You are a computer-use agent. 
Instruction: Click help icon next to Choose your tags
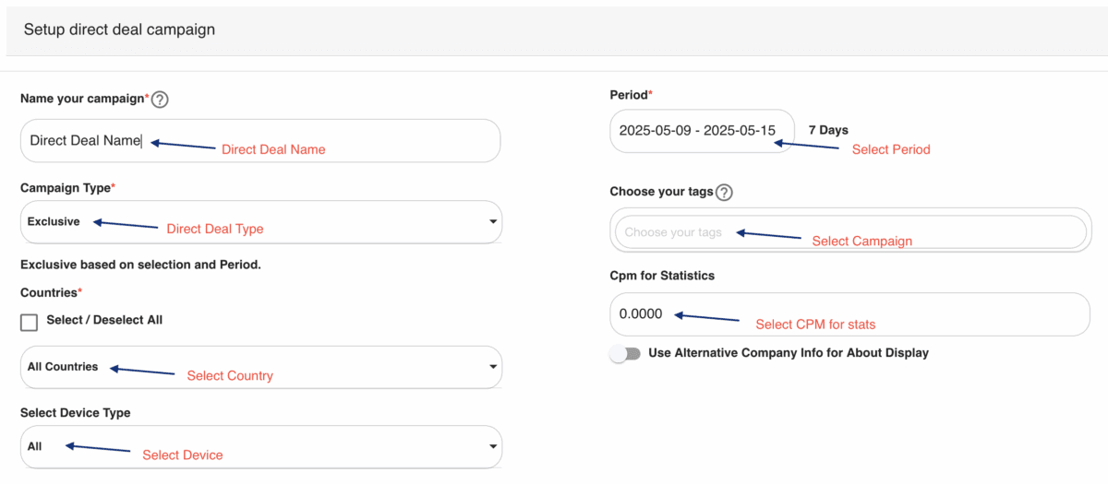coord(724,193)
